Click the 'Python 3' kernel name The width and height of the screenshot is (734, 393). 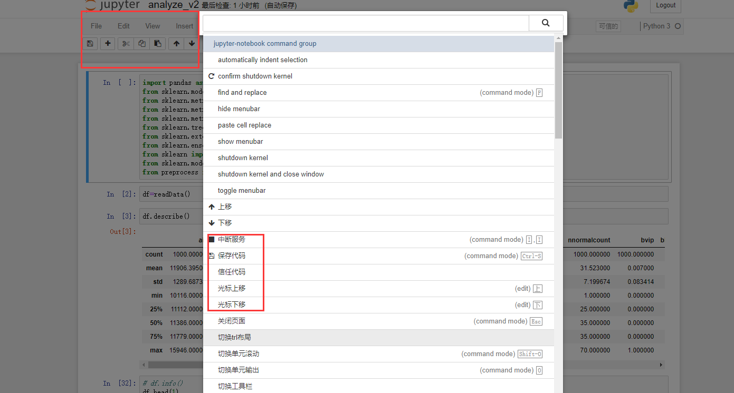pyautogui.click(x=656, y=26)
